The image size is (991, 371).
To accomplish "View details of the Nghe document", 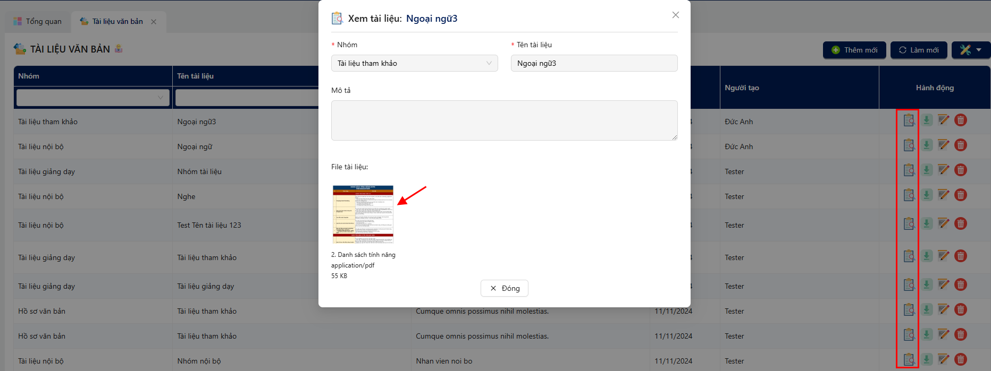I will click(x=909, y=195).
